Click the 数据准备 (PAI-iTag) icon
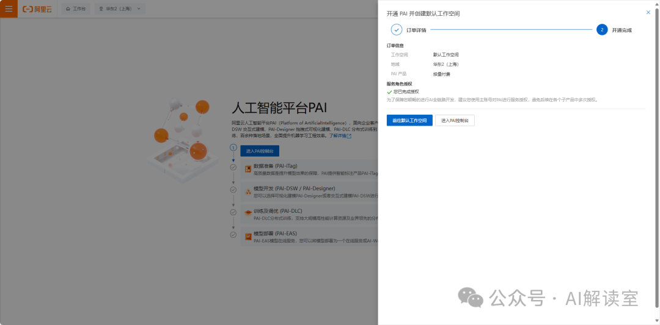This screenshot has width=660, height=325. 248,169
